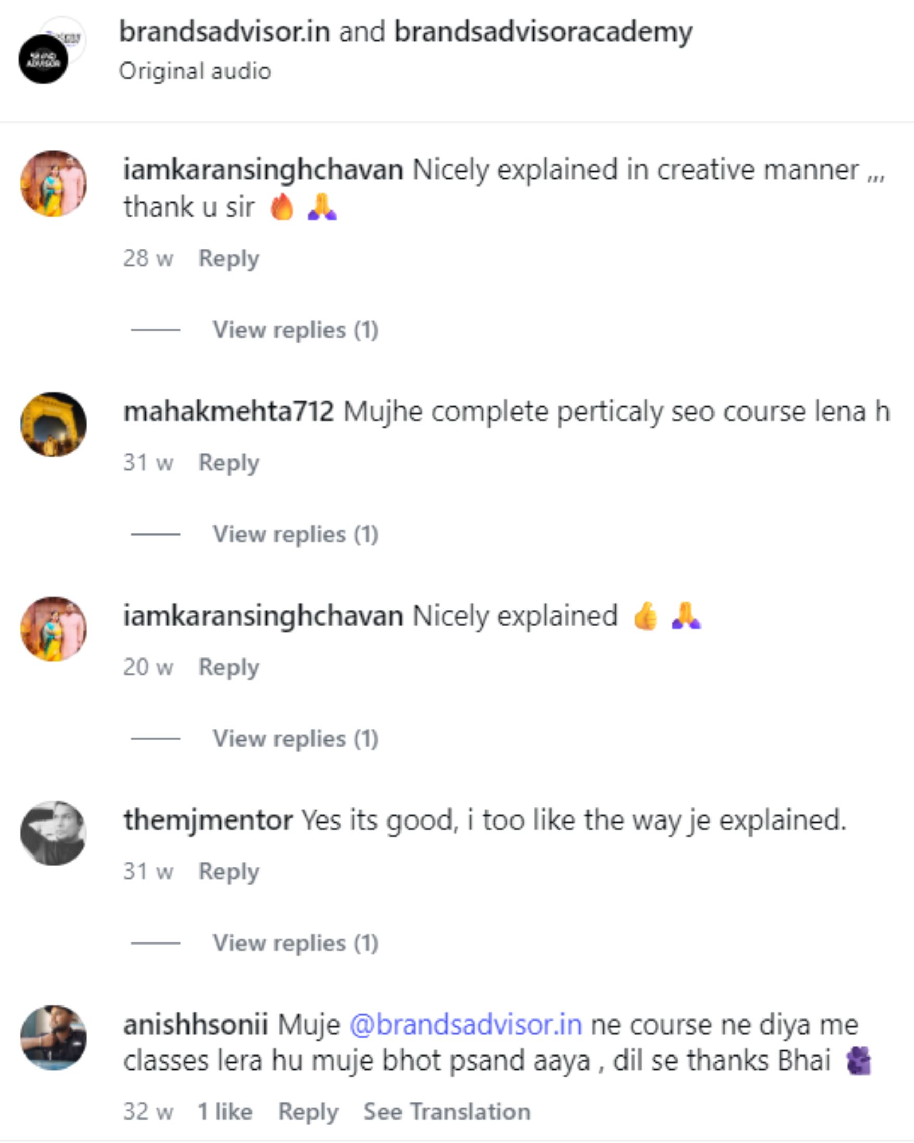The width and height of the screenshot is (914, 1143).
Task: Click the 28 w timestamp
Action: tap(148, 258)
